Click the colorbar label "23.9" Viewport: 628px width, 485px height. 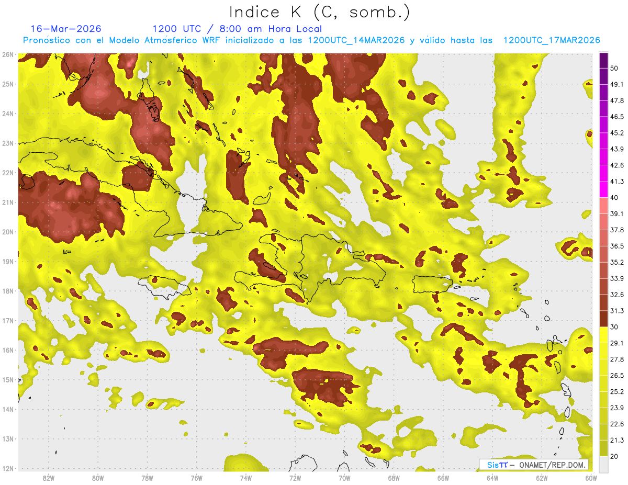point(617,408)
